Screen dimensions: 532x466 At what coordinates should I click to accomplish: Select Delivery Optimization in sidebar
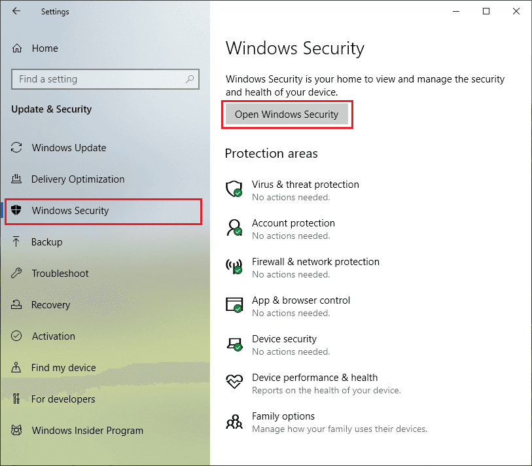78,179
